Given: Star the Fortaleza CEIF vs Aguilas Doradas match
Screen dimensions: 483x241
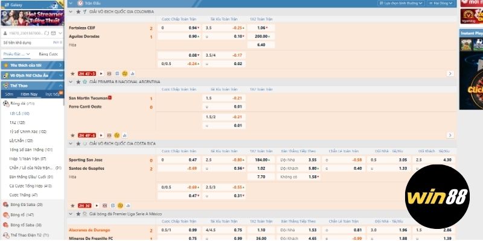Looking at the screenshot, I should click(72, 74).
